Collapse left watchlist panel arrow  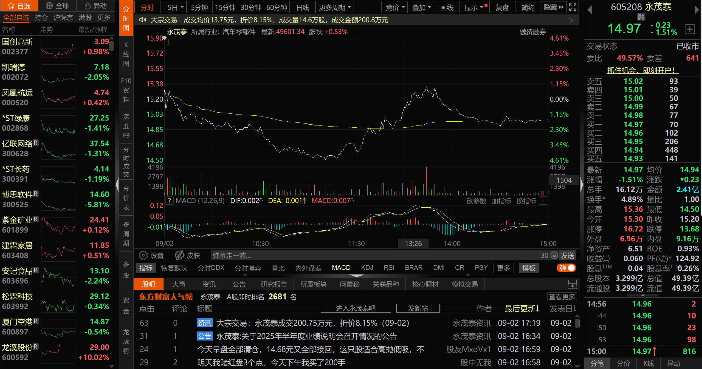(117, 185)
